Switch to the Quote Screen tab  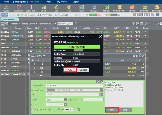coord(8,19)
